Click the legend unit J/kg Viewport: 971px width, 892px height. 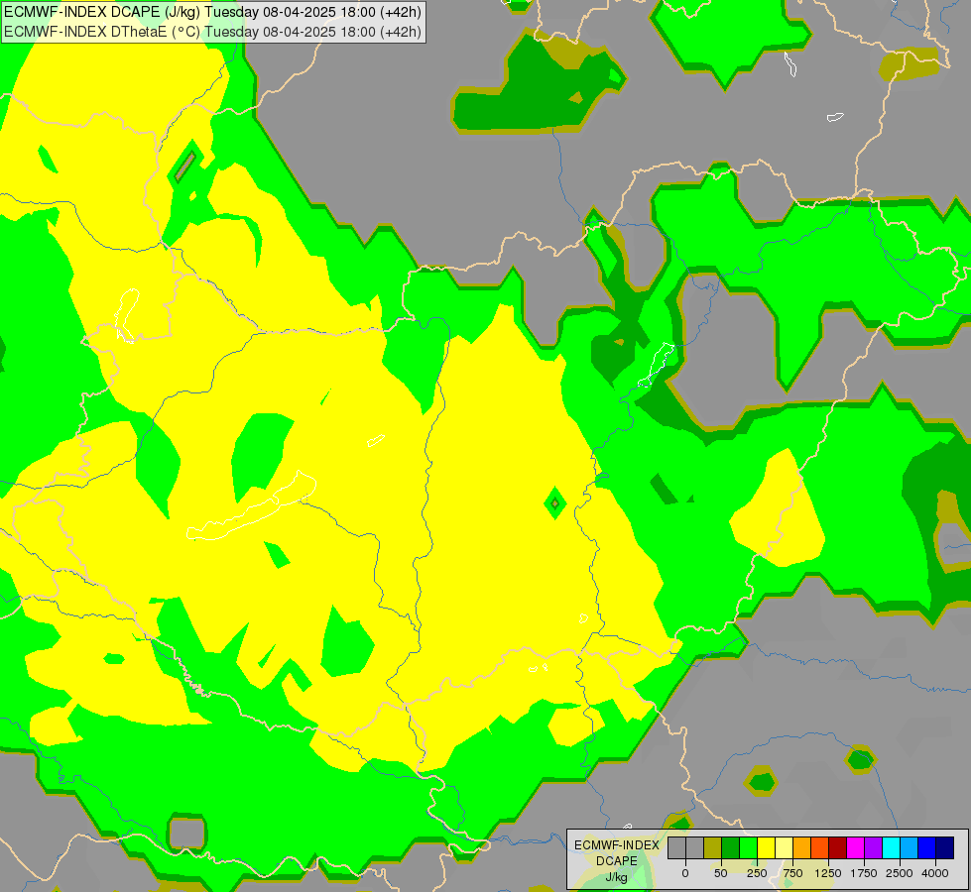coord(616,877)
